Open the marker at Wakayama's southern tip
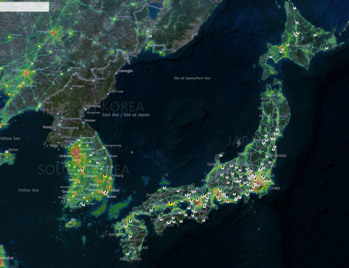 tap(203, 220)
